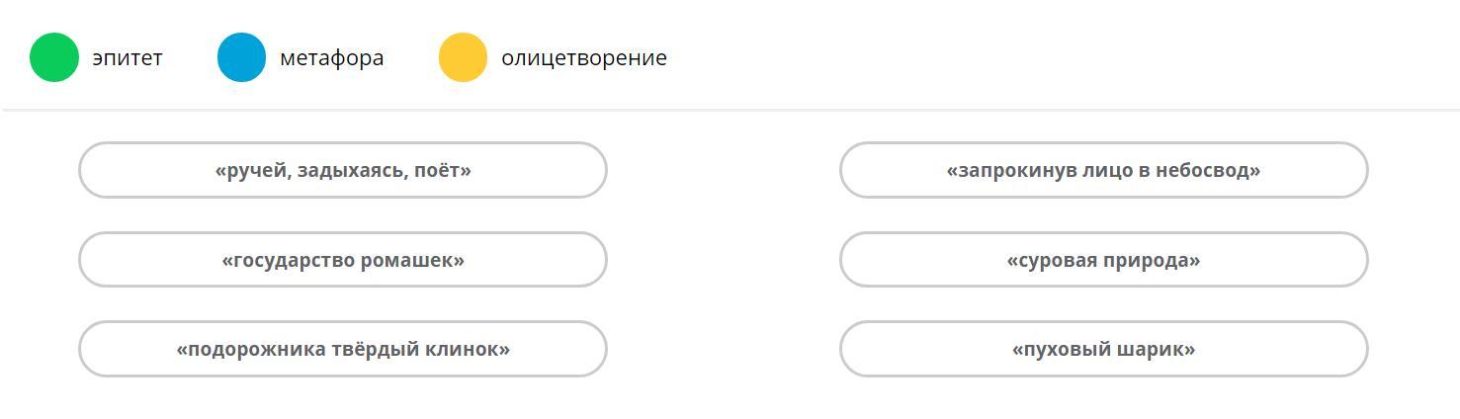Choose the «пуховый шарик» phrase button
The image size is (1460, 419).
click(x=1103, y=349)
